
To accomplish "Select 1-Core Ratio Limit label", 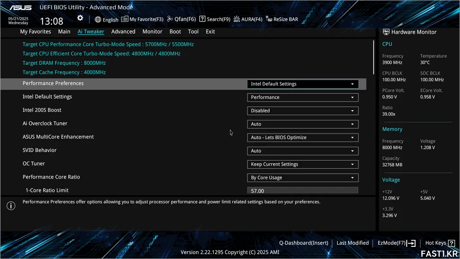I will point(47,190).
